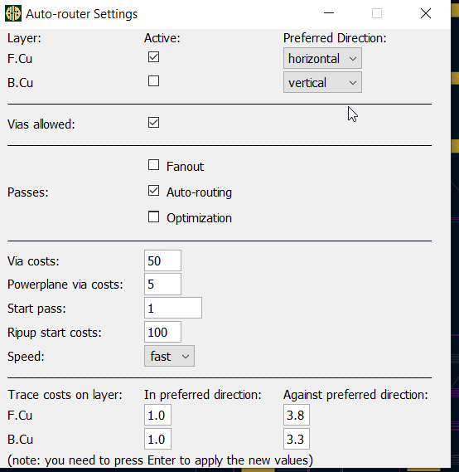The height and width of the screenshot is (472, 459).
Task: Uncheck the F.Cu layer Active checkbox
Action: [x=153, y=57]
